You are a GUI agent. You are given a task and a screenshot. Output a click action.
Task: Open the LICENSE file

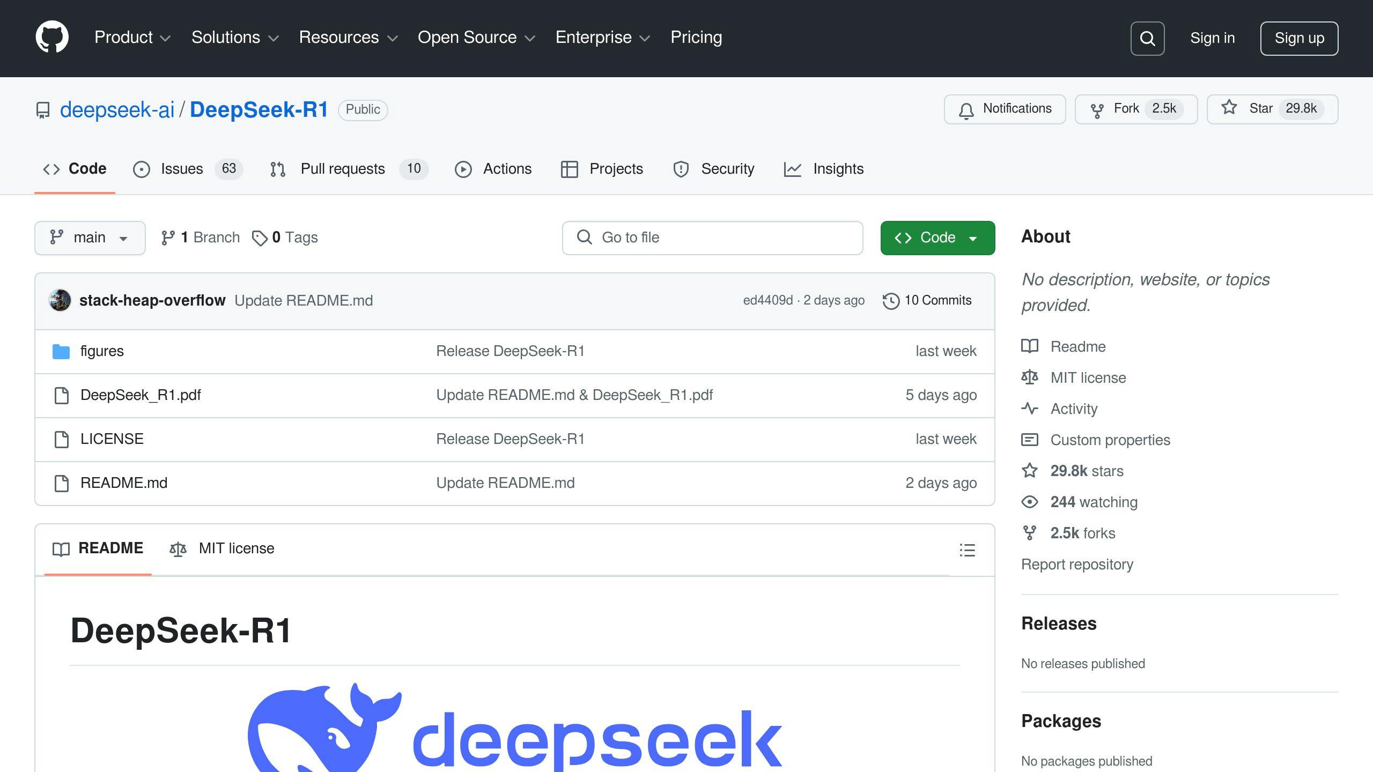(112, 439)
